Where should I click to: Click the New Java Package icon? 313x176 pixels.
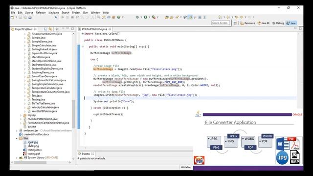pyautogui.click(x=114, y=18)
